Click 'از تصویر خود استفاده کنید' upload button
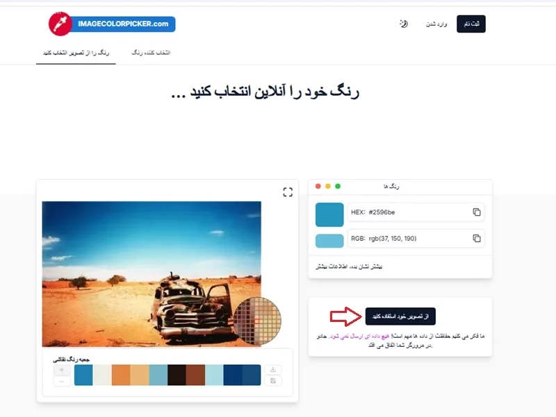The image size is (556, 417). coord(400,316)
